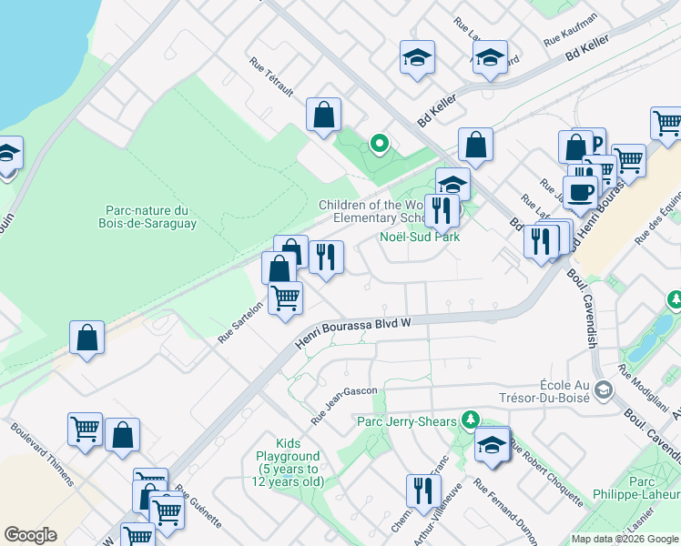Viewport: 681px width, 546px height.
Task: Click the Rue Modigliani street label
Action: pyautogui.click(x=643, y=389)
